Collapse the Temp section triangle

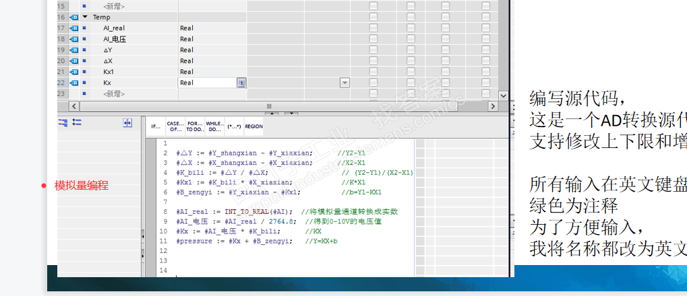pos(85,17)
